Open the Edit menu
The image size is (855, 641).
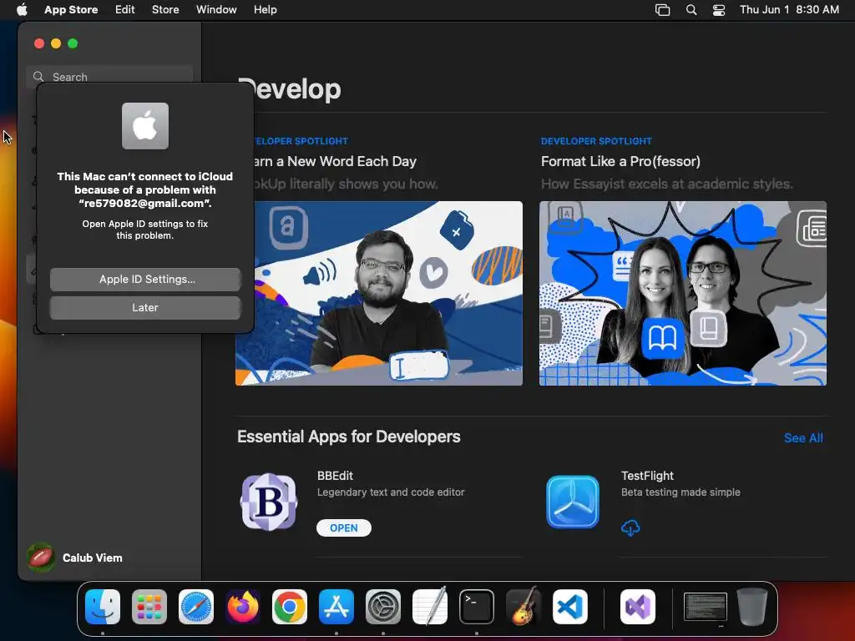pyautogui.click(x=124, y=9)
